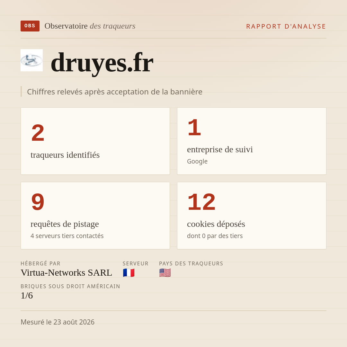Click 'BRIQUES SOUS DROIT AMÉRICAIN' label
This screenshot has height=347, width=347.
point(70,286)
